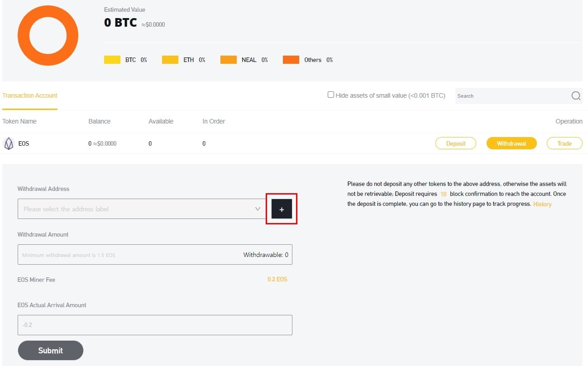Click the Others 0% legend label
588x366 pixels.
[x=319, y=60]
